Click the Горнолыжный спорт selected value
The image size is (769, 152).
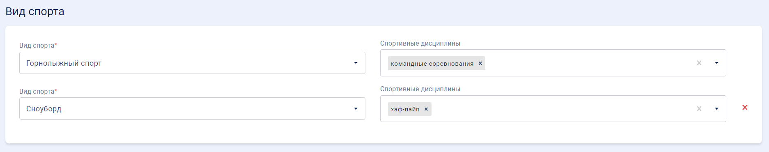64,63
